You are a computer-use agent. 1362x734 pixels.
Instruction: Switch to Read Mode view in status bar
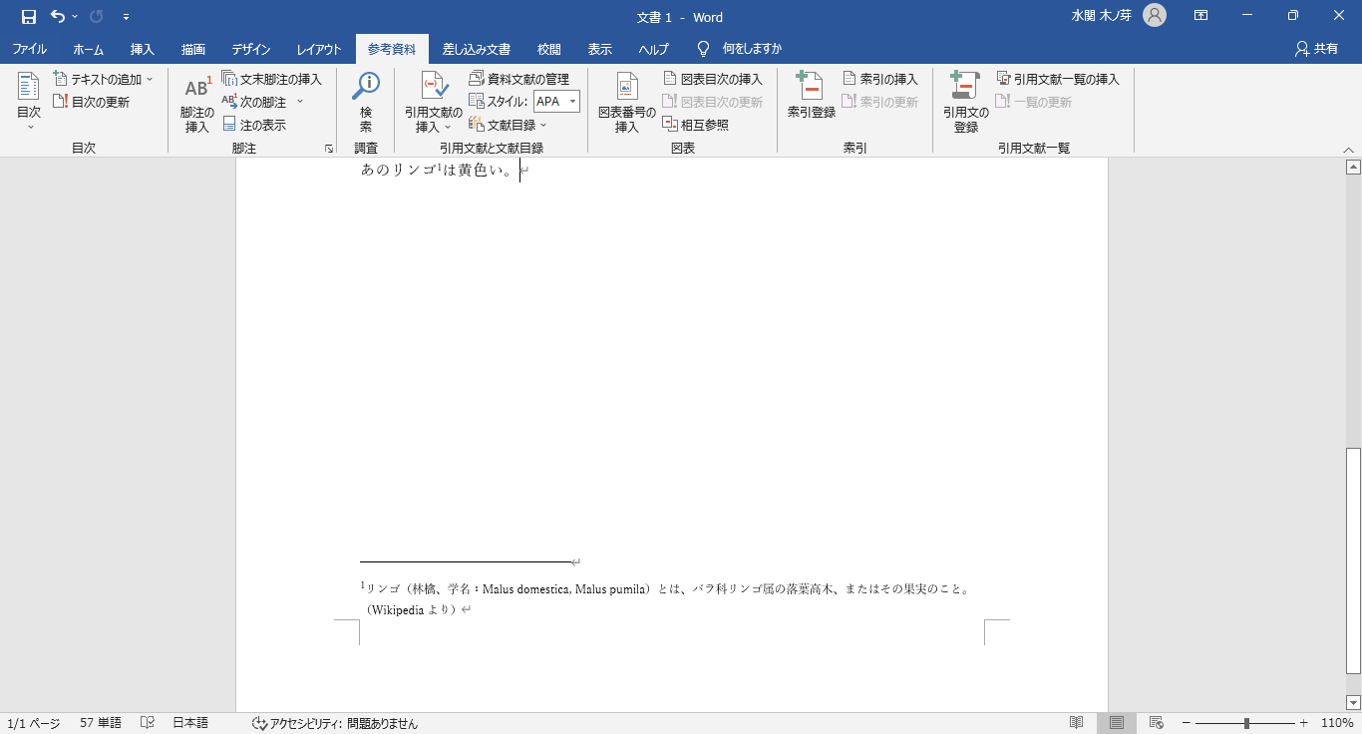1077,723
